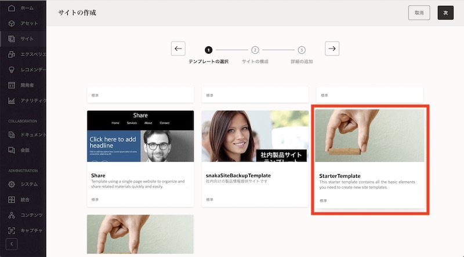The width and height of the screenshot is (464, 257).
Task: Open Conversations icon in sidebar
Action: [12, 150]
